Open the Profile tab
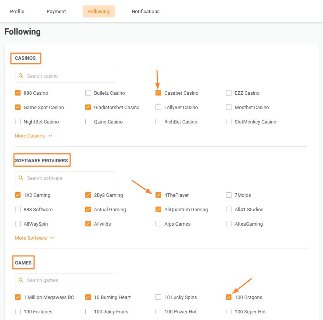This screenshot has width=323, height=320. [17, 12]
